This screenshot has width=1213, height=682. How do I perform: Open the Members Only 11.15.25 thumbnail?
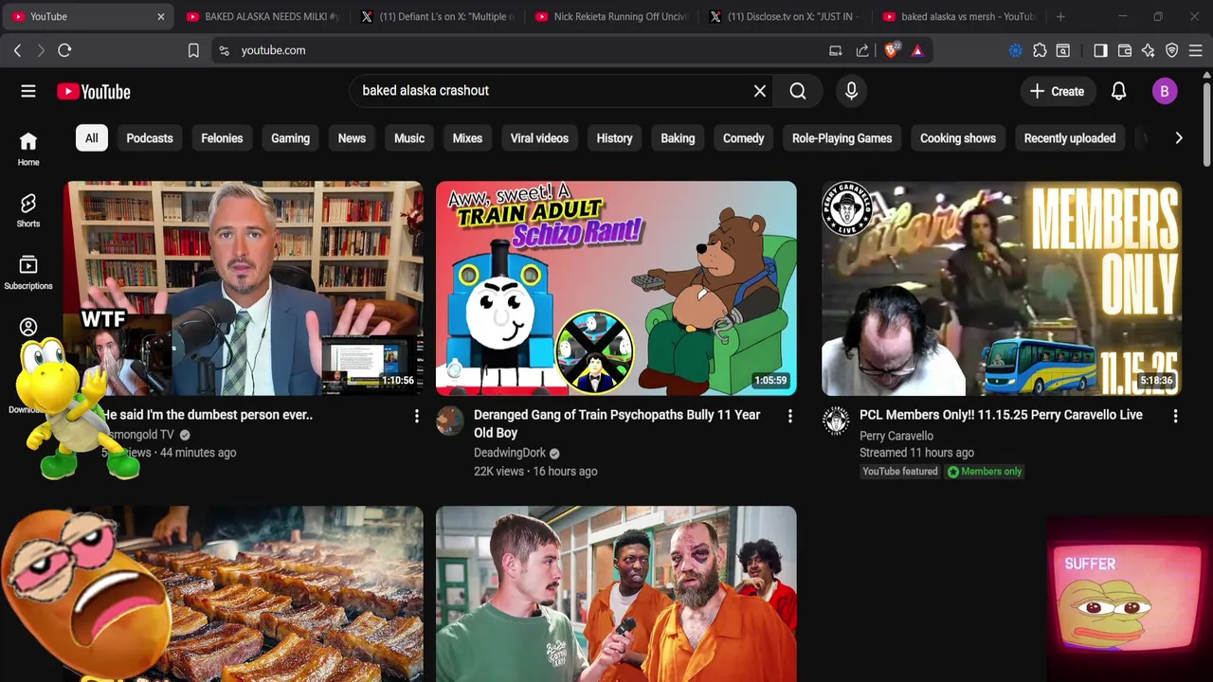coord(1002,288)
